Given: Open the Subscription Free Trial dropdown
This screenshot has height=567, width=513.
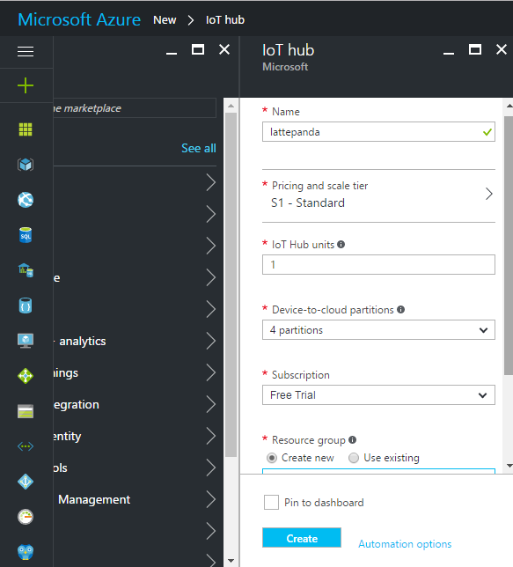Looking at the screenshot, I should pyautogui.click(x=378, y=394).
